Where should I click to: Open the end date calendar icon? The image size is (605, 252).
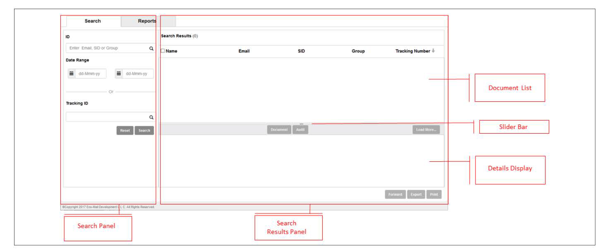tap(119, 74)
